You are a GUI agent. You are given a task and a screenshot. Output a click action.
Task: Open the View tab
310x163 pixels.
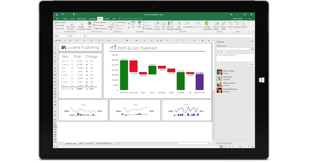click(x=114, y=19)
